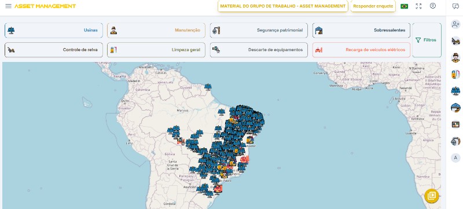Viewport: 463px width, 209px height.
Task: Open yellow video library floating button
Action: (431, 196)
